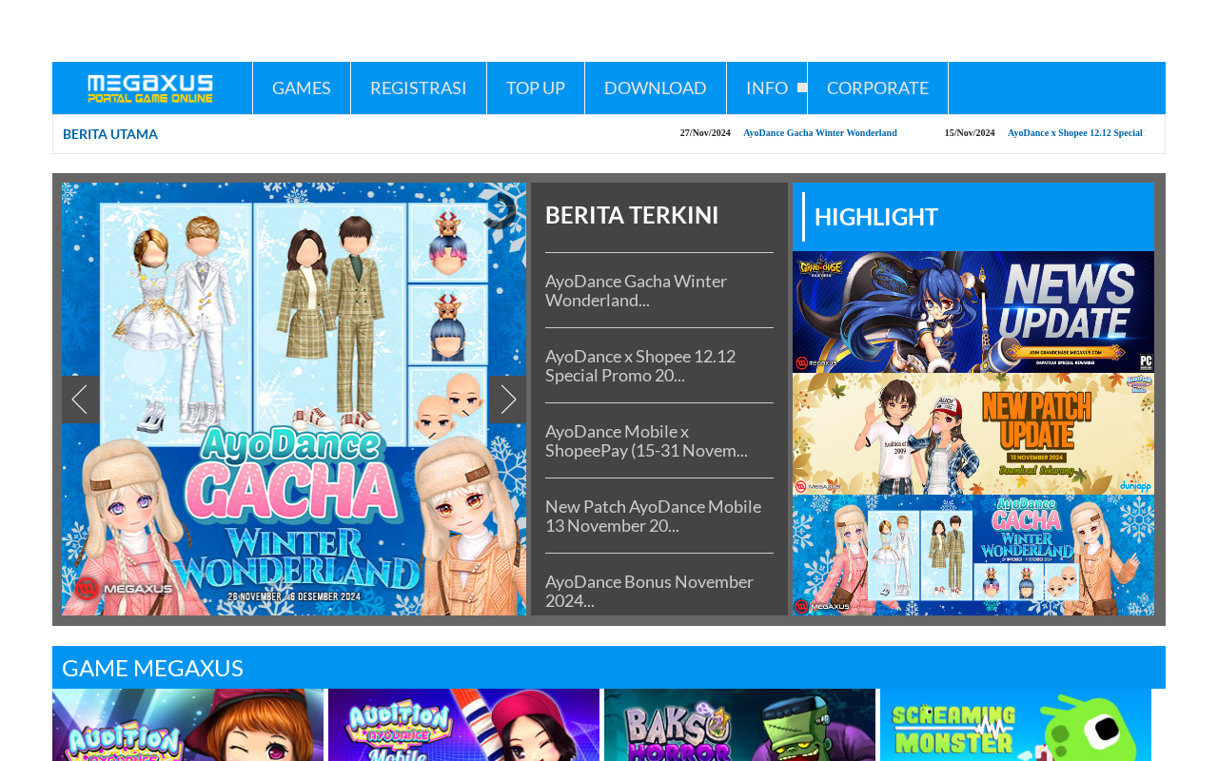This screenshot has height=761, width=1218.
Task: Read news AyoDance Gacha Winter Wonderland
Action: (636, 290)
